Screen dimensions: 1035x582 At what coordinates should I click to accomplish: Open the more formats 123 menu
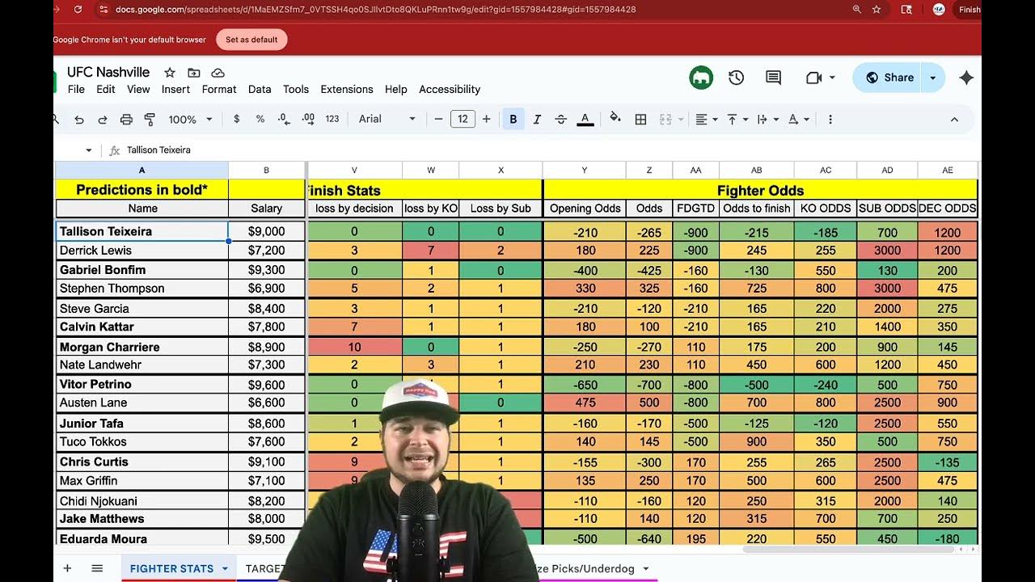[332, 119]
